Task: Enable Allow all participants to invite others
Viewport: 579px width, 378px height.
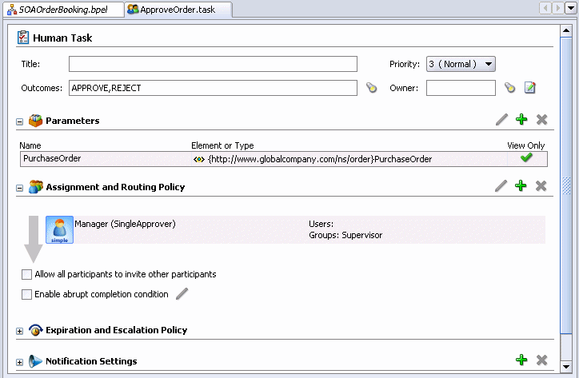Action: [26, 274]
